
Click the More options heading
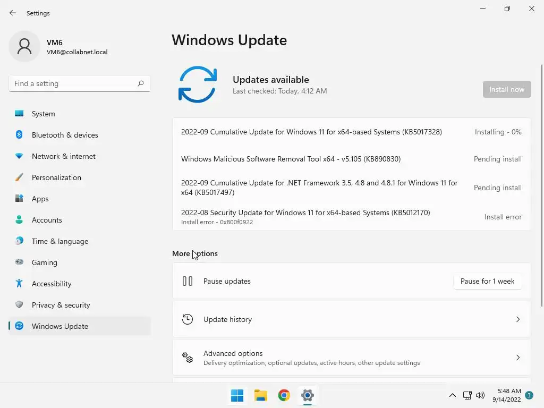coord(195,253)
